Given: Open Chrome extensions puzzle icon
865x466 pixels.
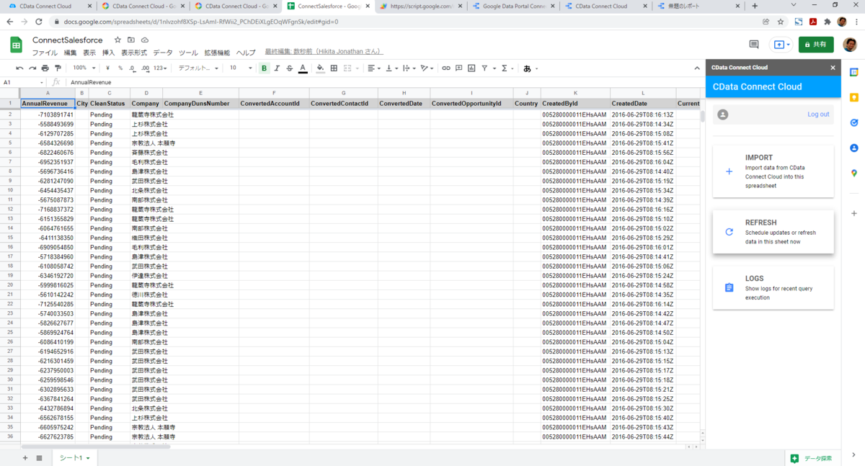Looking at the screenshot, I should click(828, 22).
